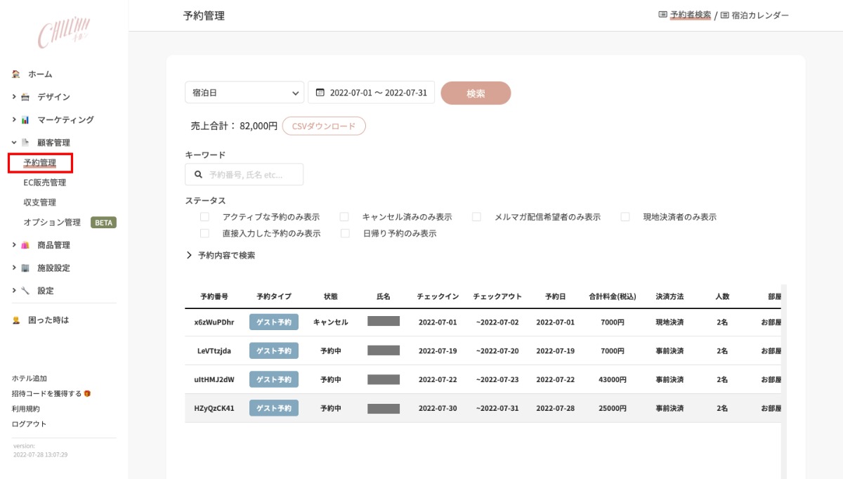Click the CSVダウンロード button
This screenshot has height=479, width=843.
[x=324, y=126]
